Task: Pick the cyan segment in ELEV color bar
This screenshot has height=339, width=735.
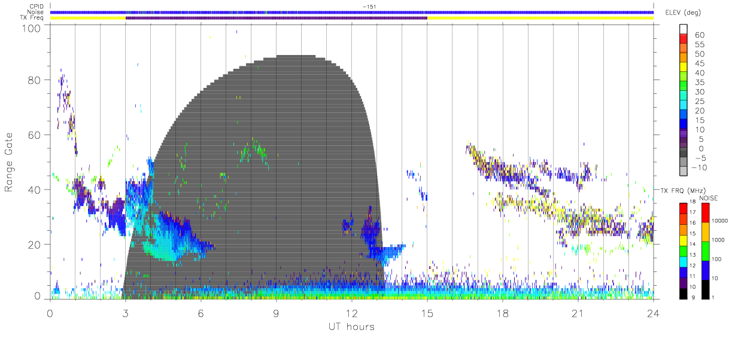Action: coord(683,105)
